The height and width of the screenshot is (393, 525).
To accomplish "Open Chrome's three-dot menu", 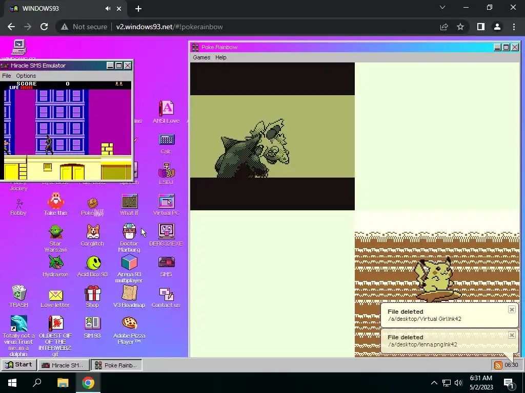I will coord(514,27).
